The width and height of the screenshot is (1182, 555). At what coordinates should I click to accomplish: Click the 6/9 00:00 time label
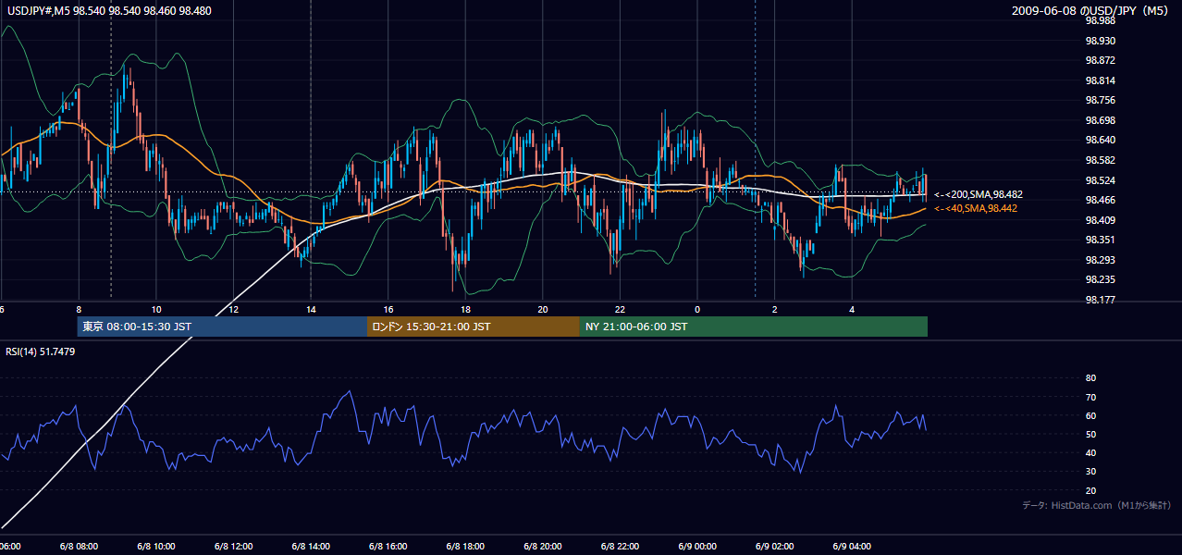[697, 547]
